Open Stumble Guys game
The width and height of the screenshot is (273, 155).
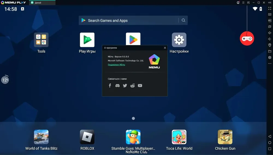[133, 137]
